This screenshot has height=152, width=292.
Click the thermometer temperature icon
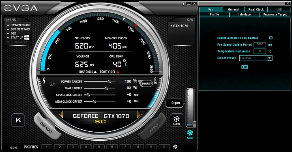pyautogui.click(x=155, y=81)
